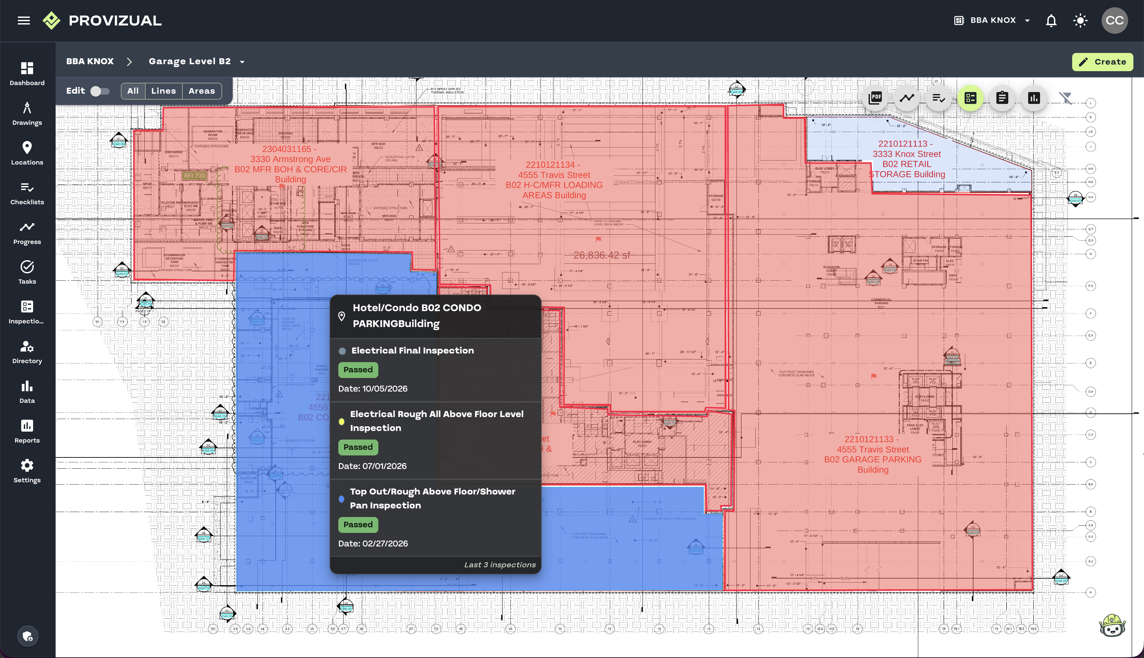Viewport: 1144px width, 658px height.
Task: Open Inspections from the sidebar
Action: pos(27,312)
